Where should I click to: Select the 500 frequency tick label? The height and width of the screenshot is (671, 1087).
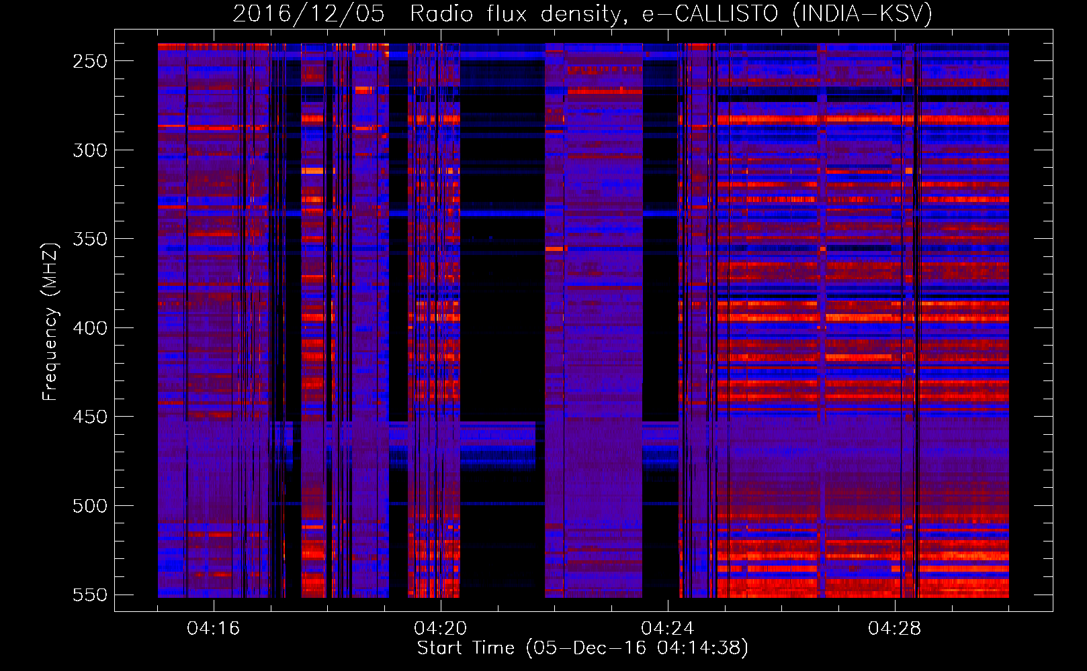point(90,506)
